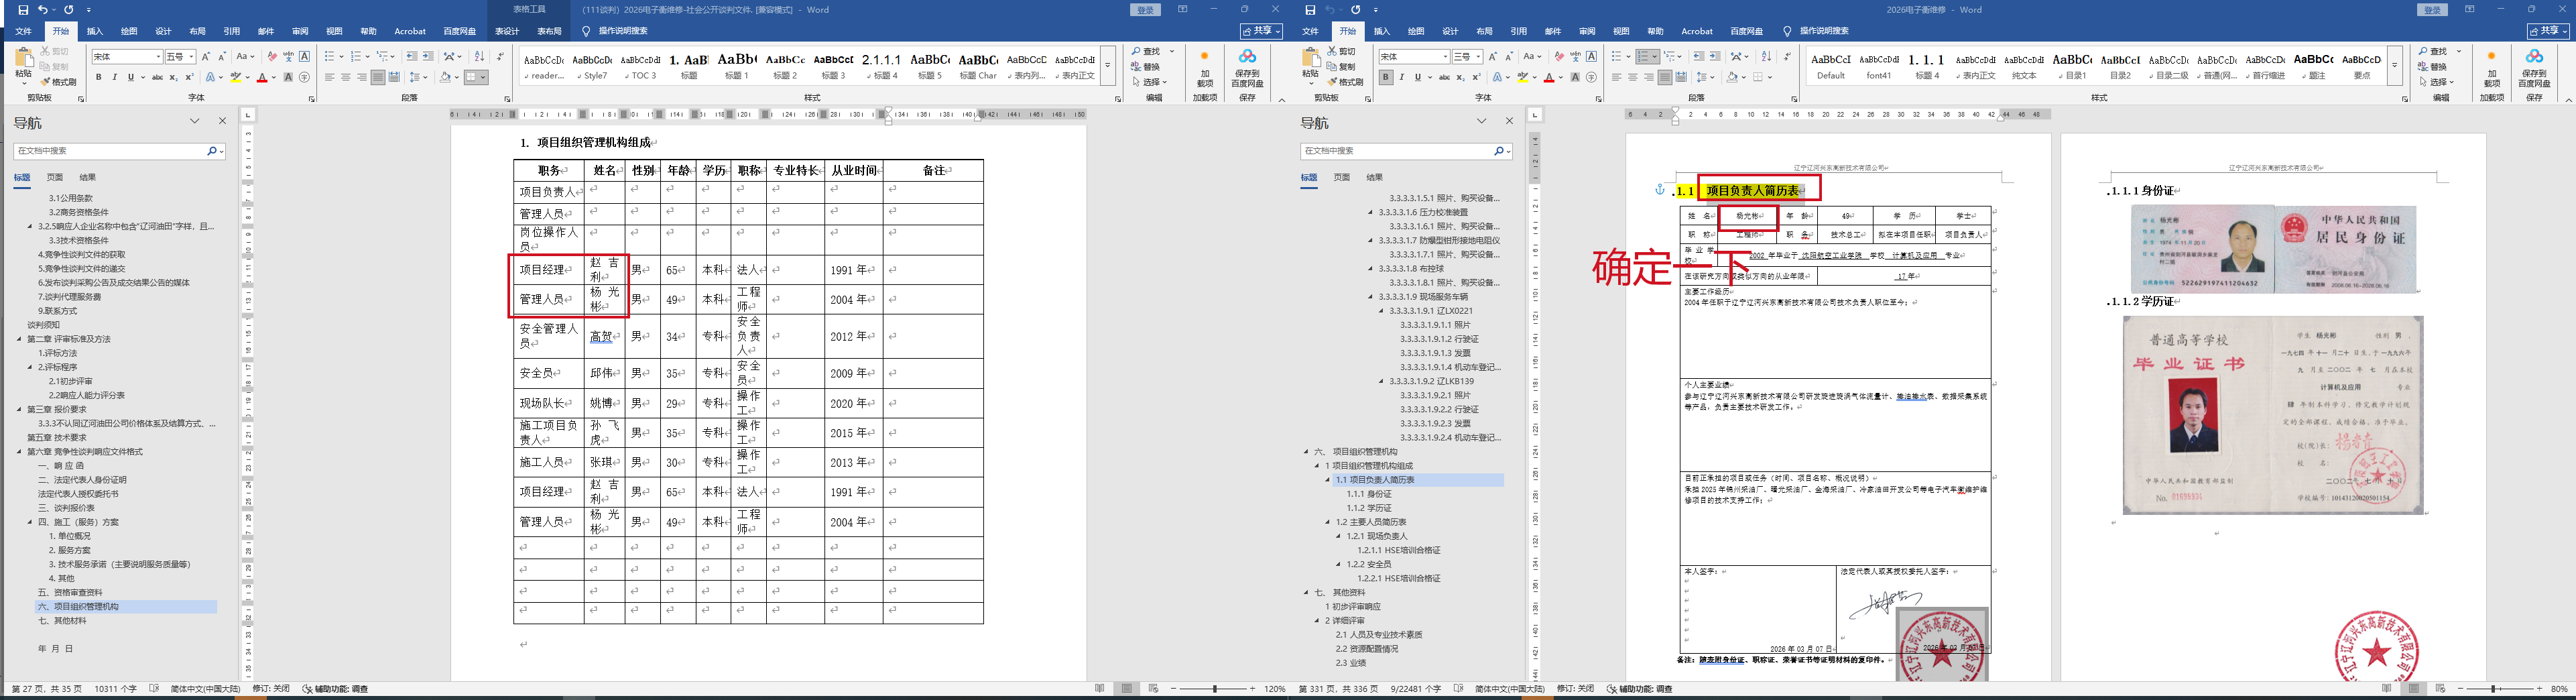Collapse 1.2 主要人员简历表 in right navigation

pos(1328,522)
